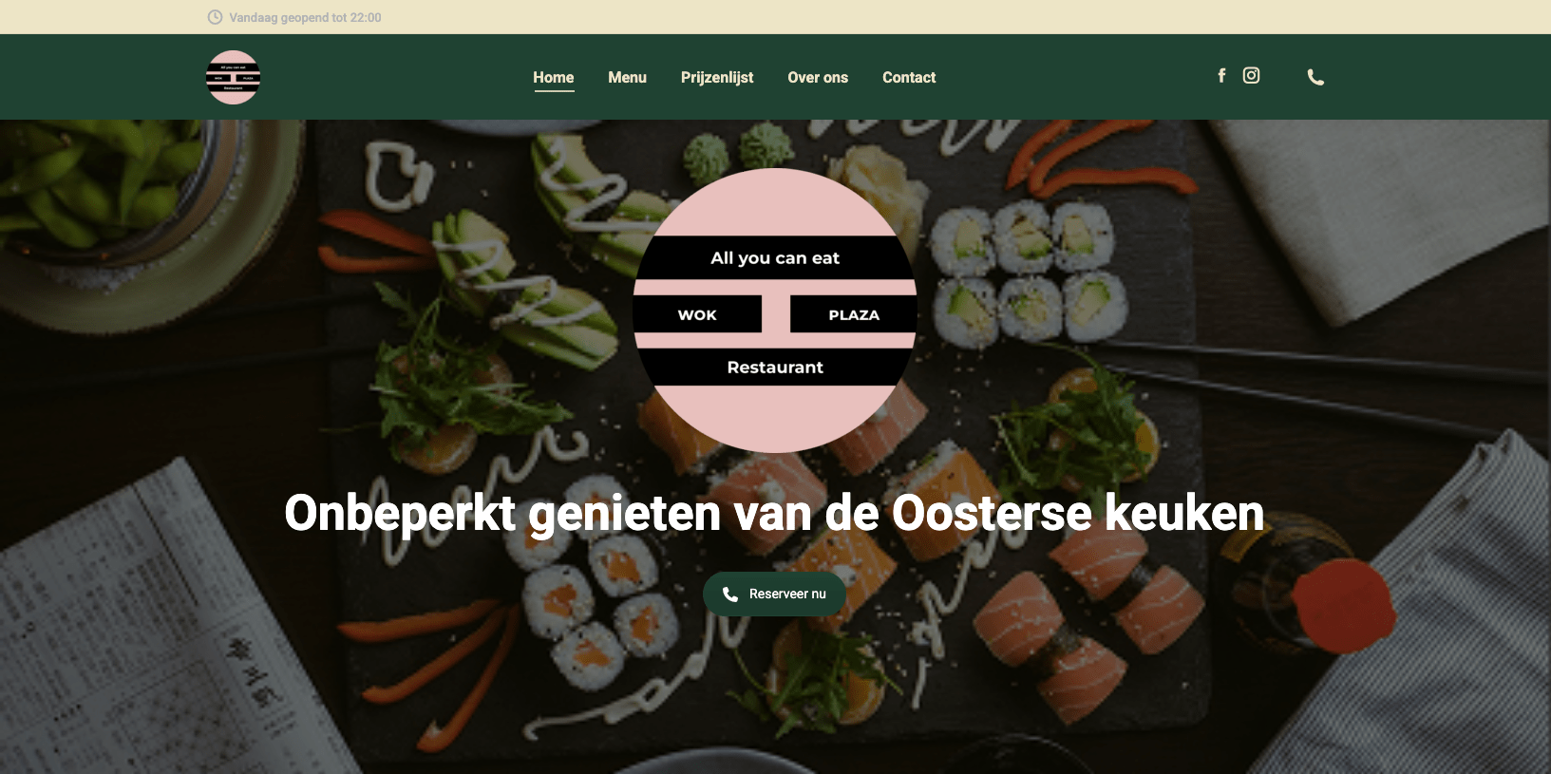Click the 'Onbeperkt genieten' headline
The image size is (1551, 774).
point(774,513)
